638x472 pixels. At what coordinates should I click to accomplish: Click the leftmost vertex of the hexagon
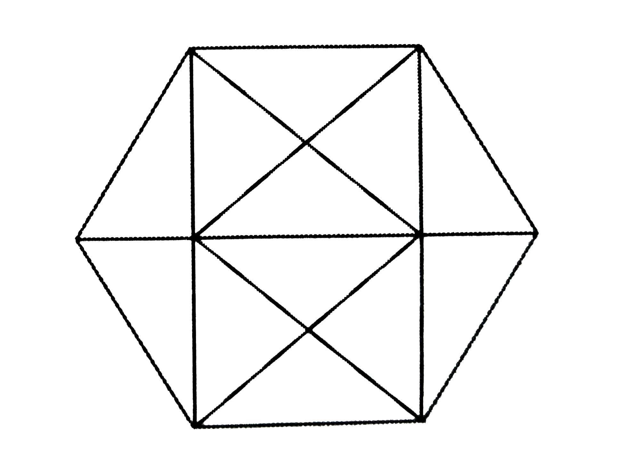77,239
